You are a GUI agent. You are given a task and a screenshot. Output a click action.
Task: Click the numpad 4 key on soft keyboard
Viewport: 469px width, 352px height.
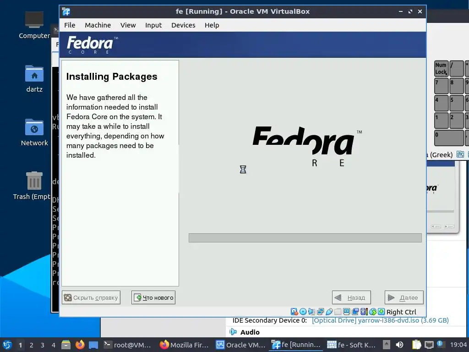click(441, 103)
